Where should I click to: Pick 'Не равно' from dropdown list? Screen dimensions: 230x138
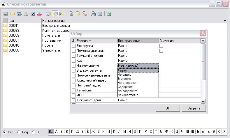(x=124, y=75)
